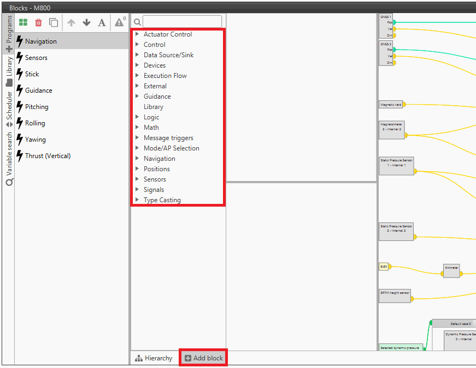Select the Guidance program
This screenshot has height=368, width=476.
(x=39, y=91)
